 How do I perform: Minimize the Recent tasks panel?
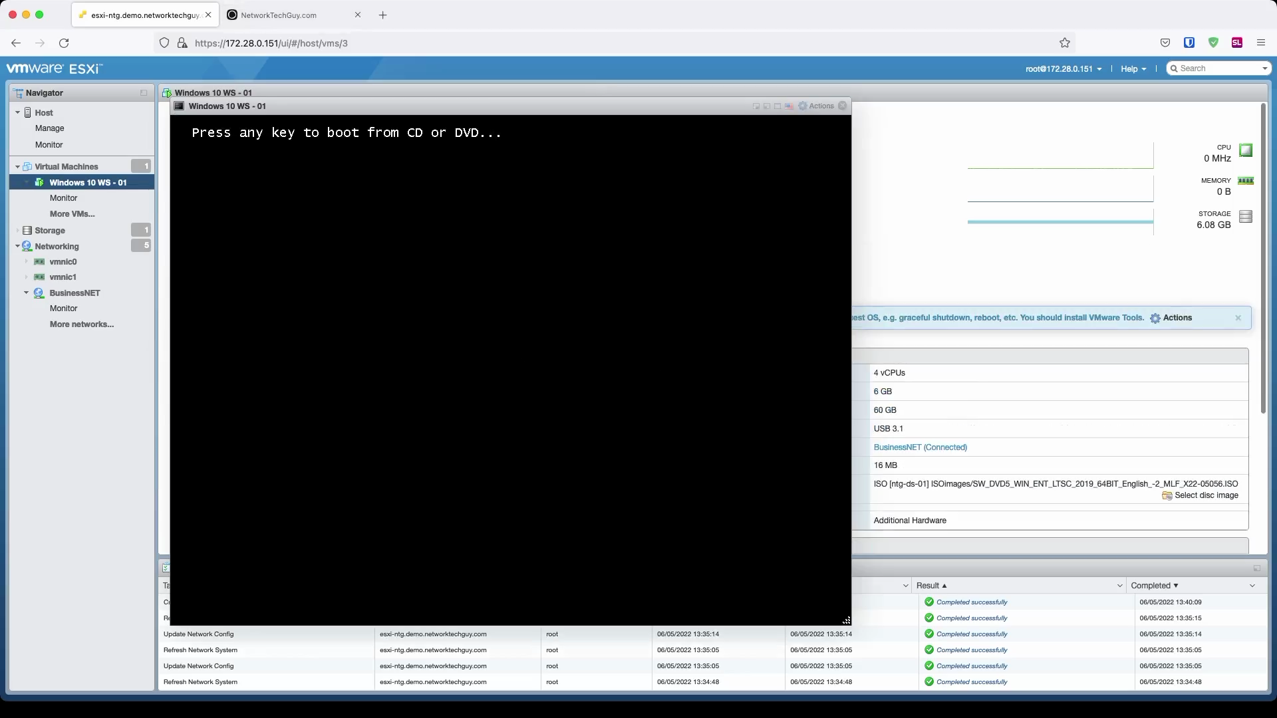pyautogui.click(x=1257, y=568)
